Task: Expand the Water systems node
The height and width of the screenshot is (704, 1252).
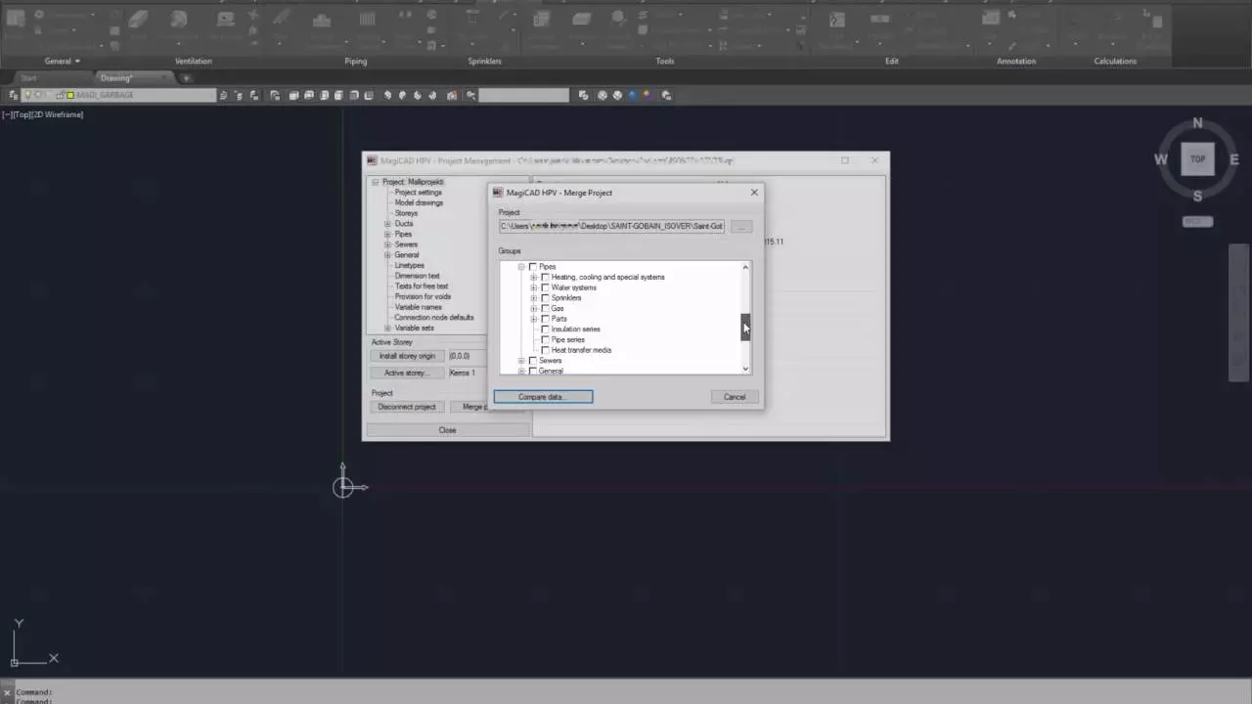Action: (533, 287)
